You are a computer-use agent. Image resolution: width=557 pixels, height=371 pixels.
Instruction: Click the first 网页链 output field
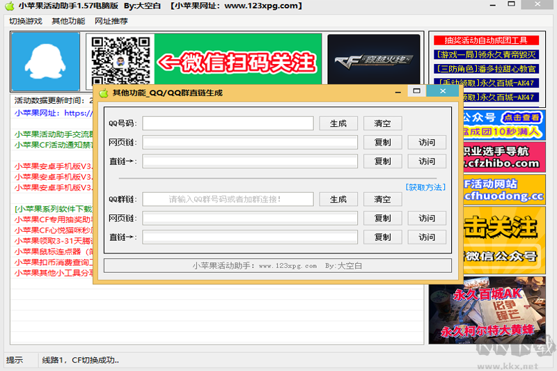point(250,143)
